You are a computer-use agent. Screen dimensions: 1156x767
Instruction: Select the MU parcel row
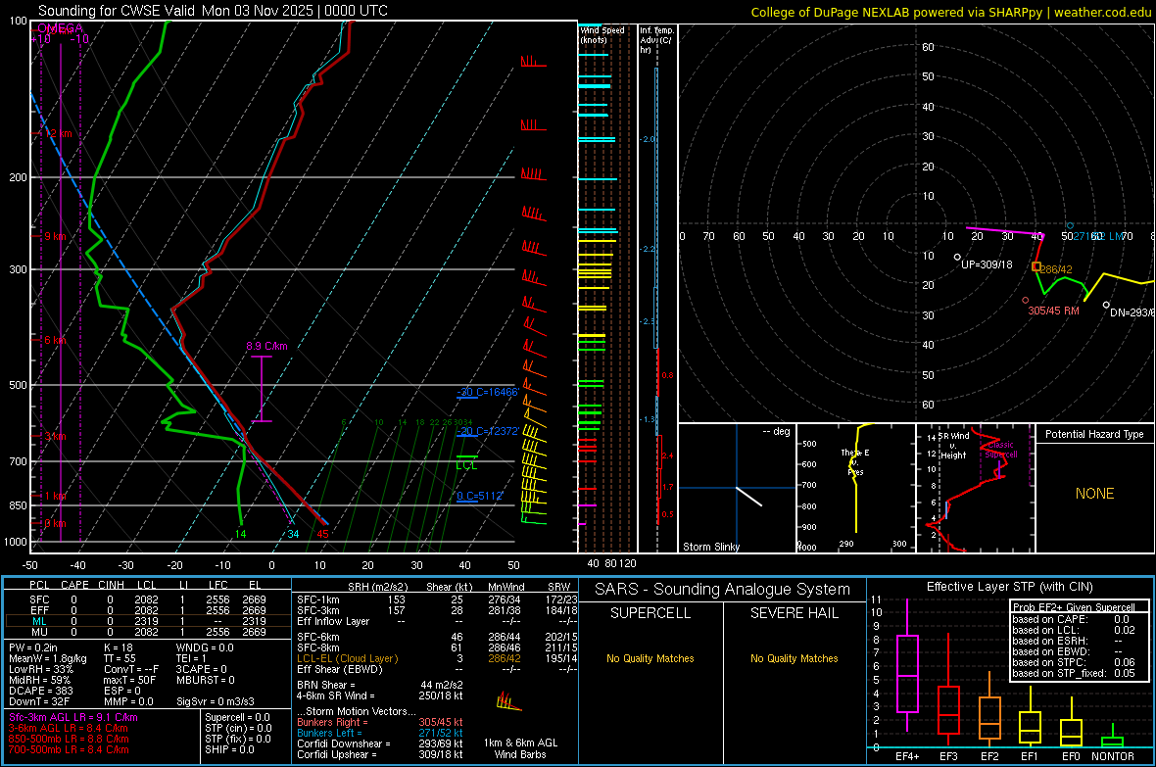coord(148,632)
